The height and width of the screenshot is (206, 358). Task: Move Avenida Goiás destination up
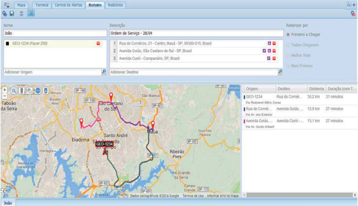[264, 51]
